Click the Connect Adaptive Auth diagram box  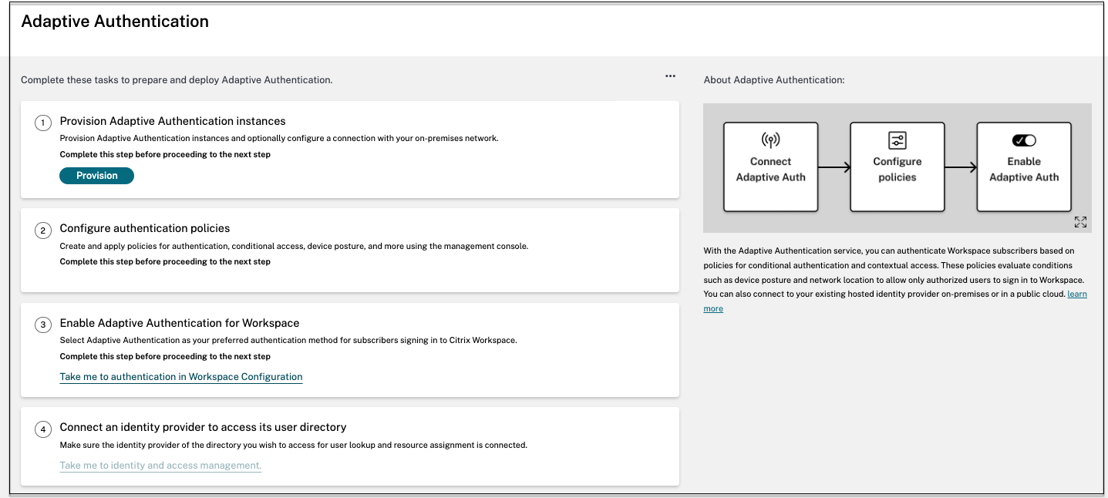point(770,167)
